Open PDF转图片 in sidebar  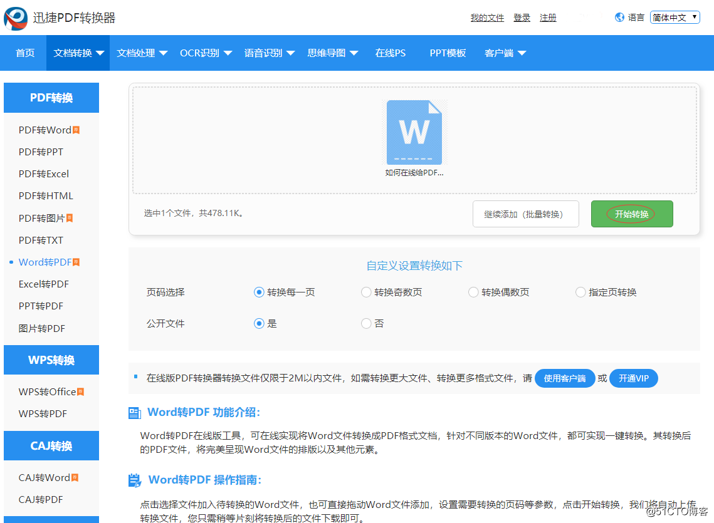42,218
